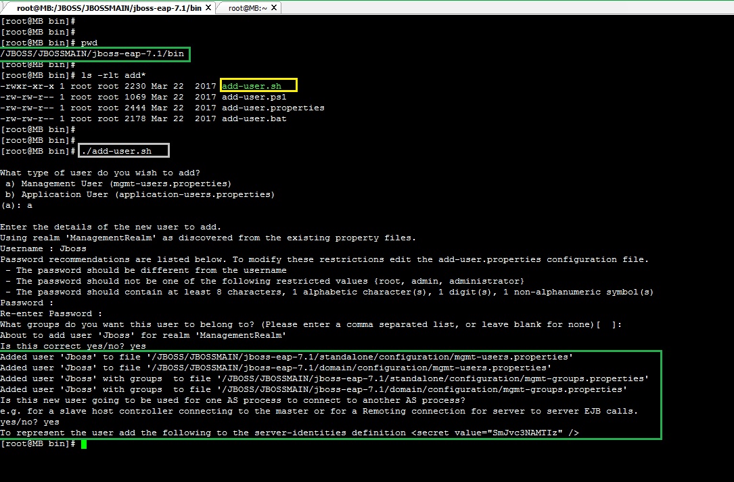Click the highlighted add-user.sh filename
Screen dimensions: 734x482
coord(258,85)
